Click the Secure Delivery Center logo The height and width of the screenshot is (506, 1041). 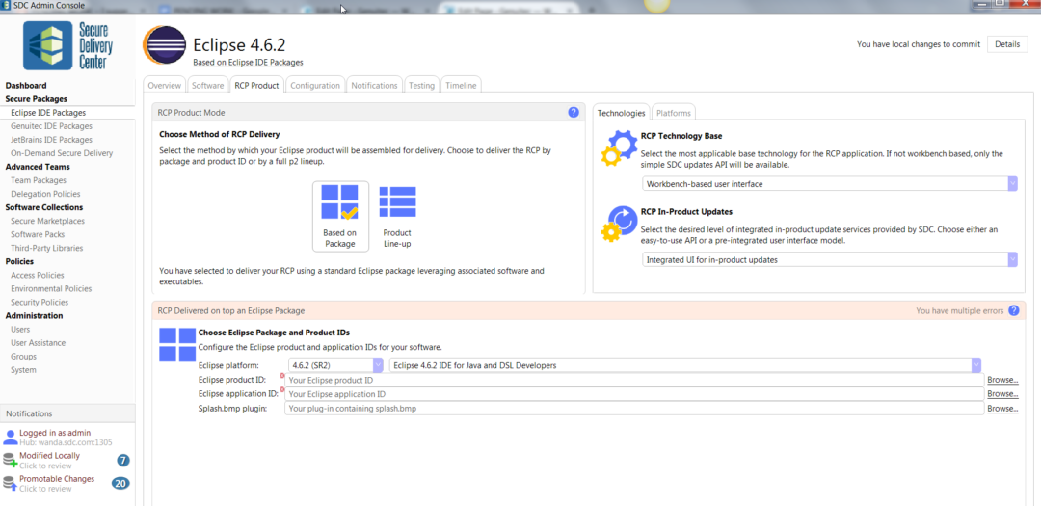(67, 45)
